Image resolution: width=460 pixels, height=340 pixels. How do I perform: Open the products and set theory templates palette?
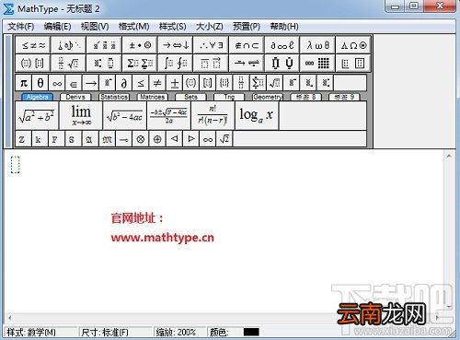282,64
